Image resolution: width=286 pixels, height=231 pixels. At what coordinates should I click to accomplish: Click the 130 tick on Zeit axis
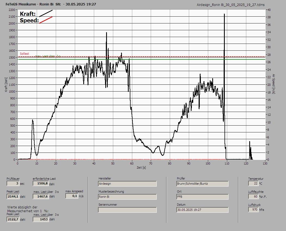(265, 163)
